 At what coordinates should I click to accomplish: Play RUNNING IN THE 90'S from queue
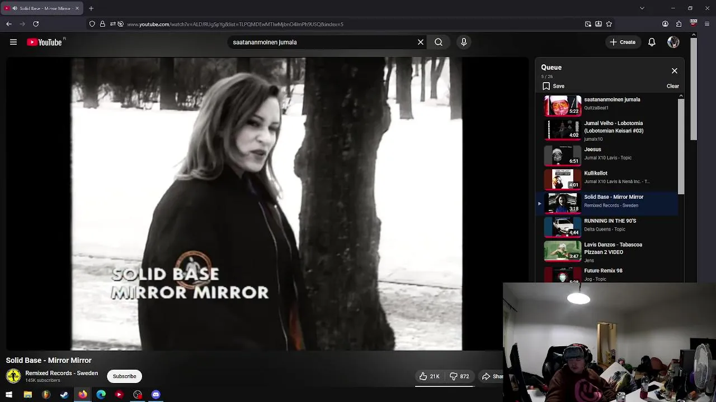(606, 226)
